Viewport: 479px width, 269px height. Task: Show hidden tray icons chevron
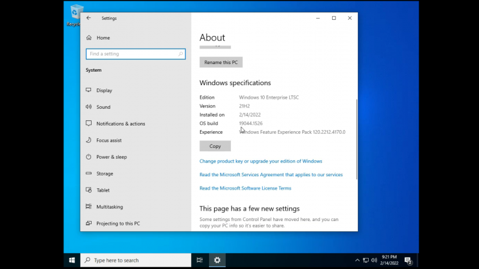357,260
